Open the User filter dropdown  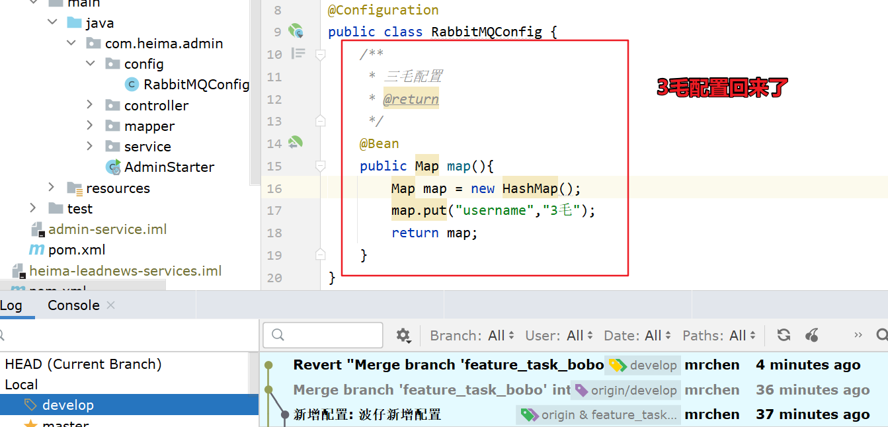click(559, 336)
